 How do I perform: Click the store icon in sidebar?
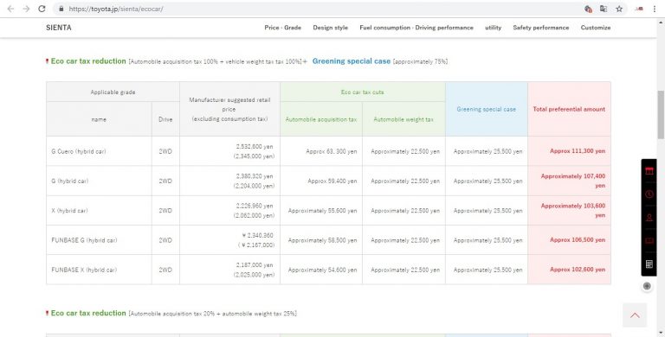(x=649, y=171)
